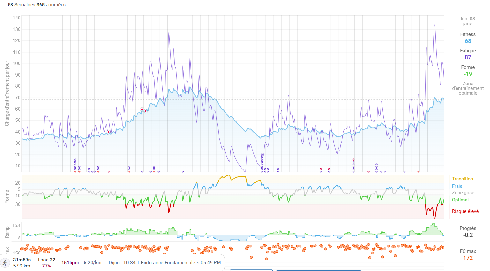490x271 pixels.
Task: Click the peak of the yellow Transition curve
Action: click(x=228, y=175)
